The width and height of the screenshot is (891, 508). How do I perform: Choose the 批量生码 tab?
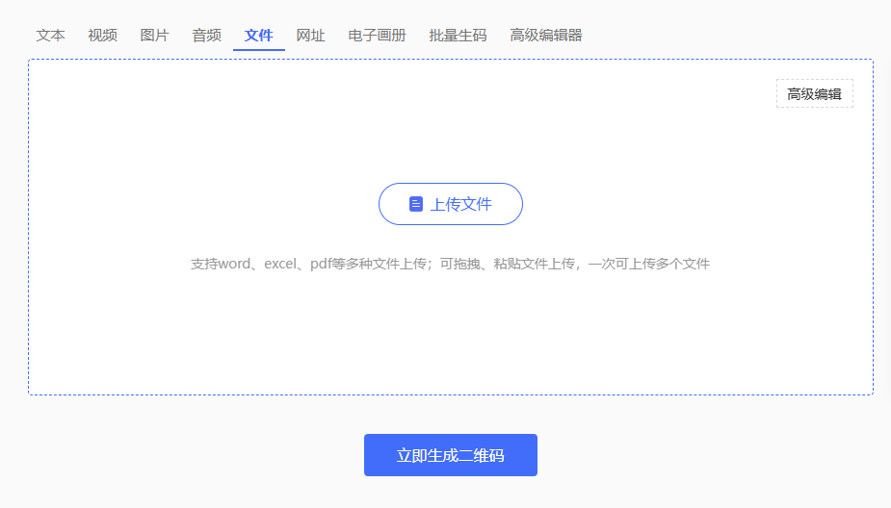pyautogui.click(x=458, y=36)
